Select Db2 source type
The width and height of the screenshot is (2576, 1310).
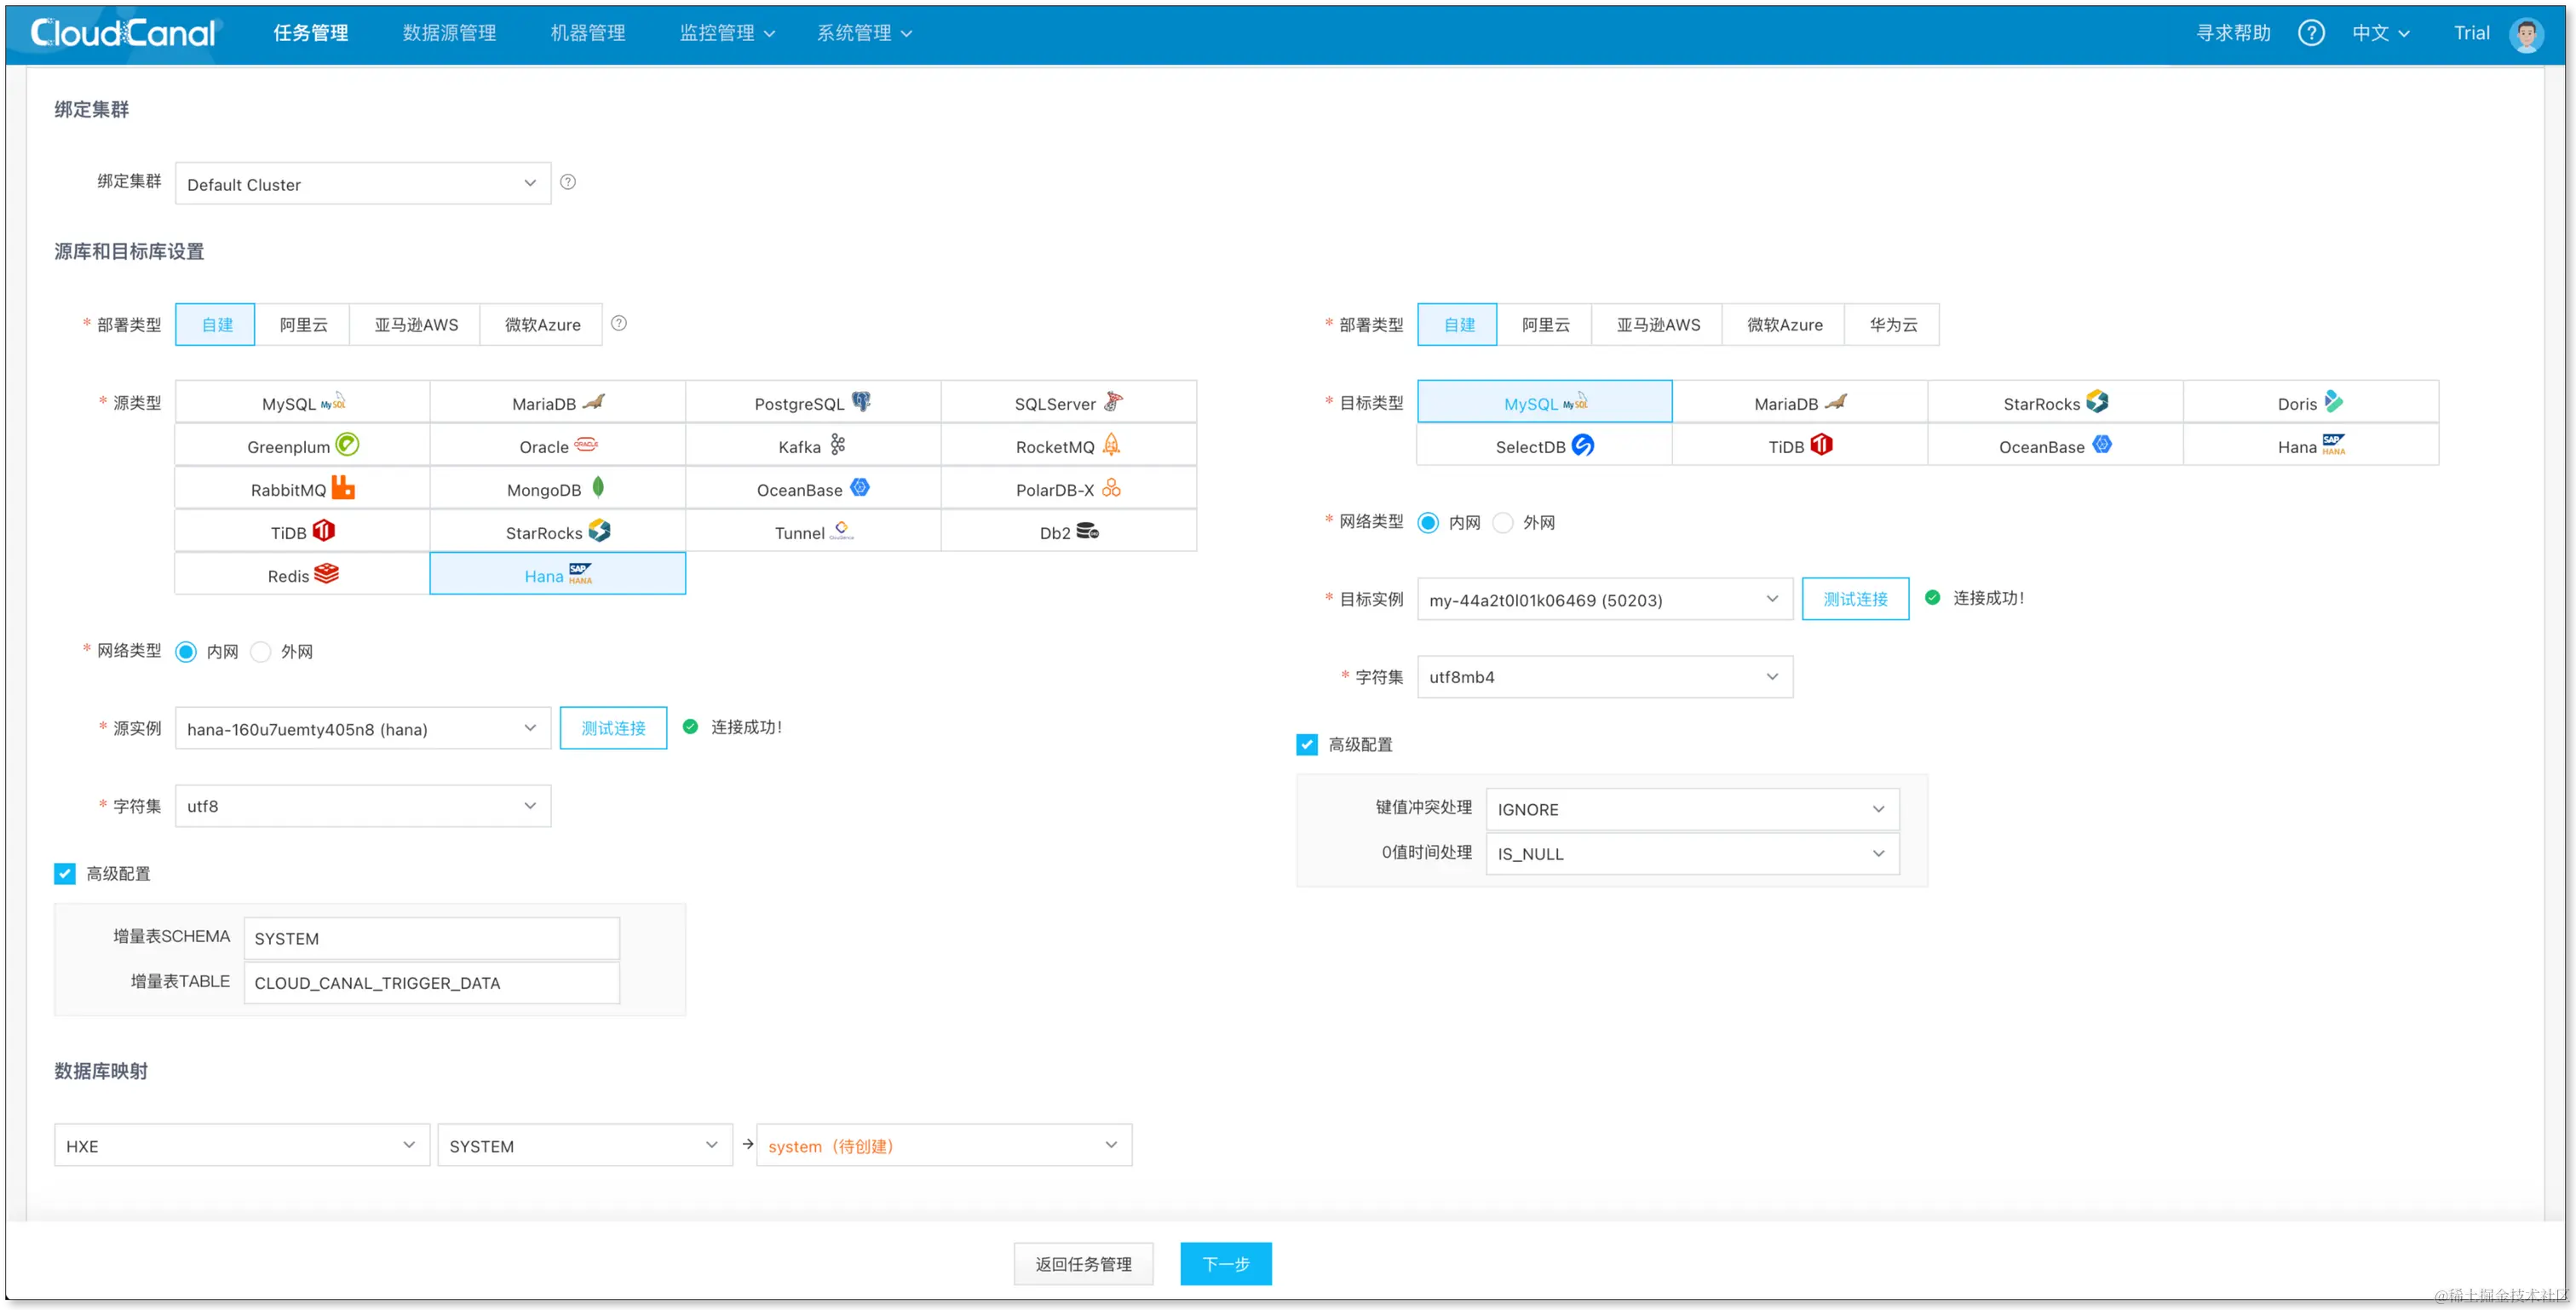click(x=1069, y=532)
